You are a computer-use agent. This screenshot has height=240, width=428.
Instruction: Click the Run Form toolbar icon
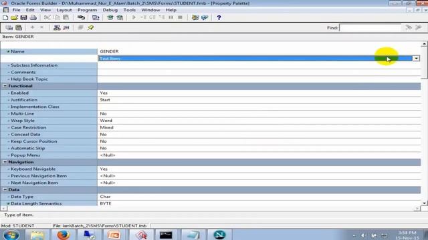coord(96,18)
